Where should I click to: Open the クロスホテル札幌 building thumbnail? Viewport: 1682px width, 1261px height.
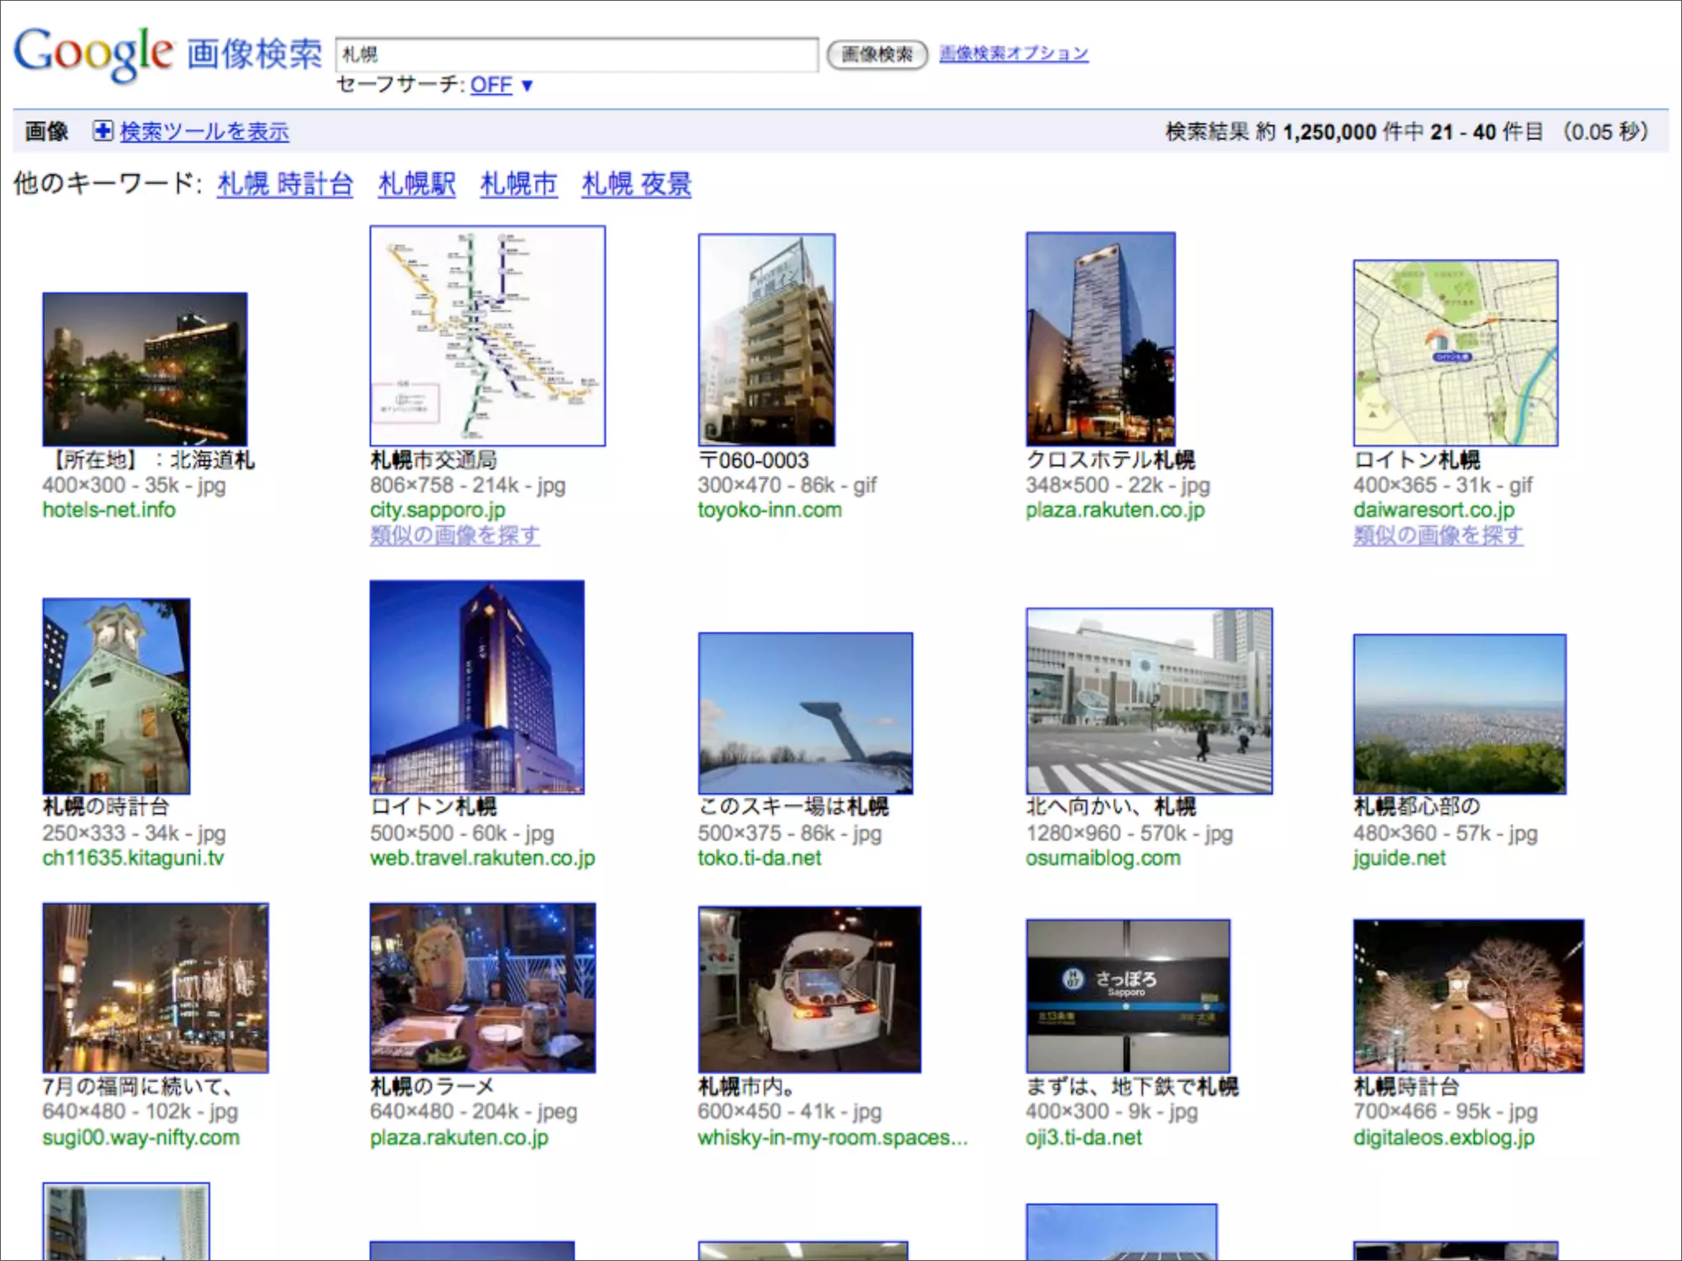pos(1100,339)
